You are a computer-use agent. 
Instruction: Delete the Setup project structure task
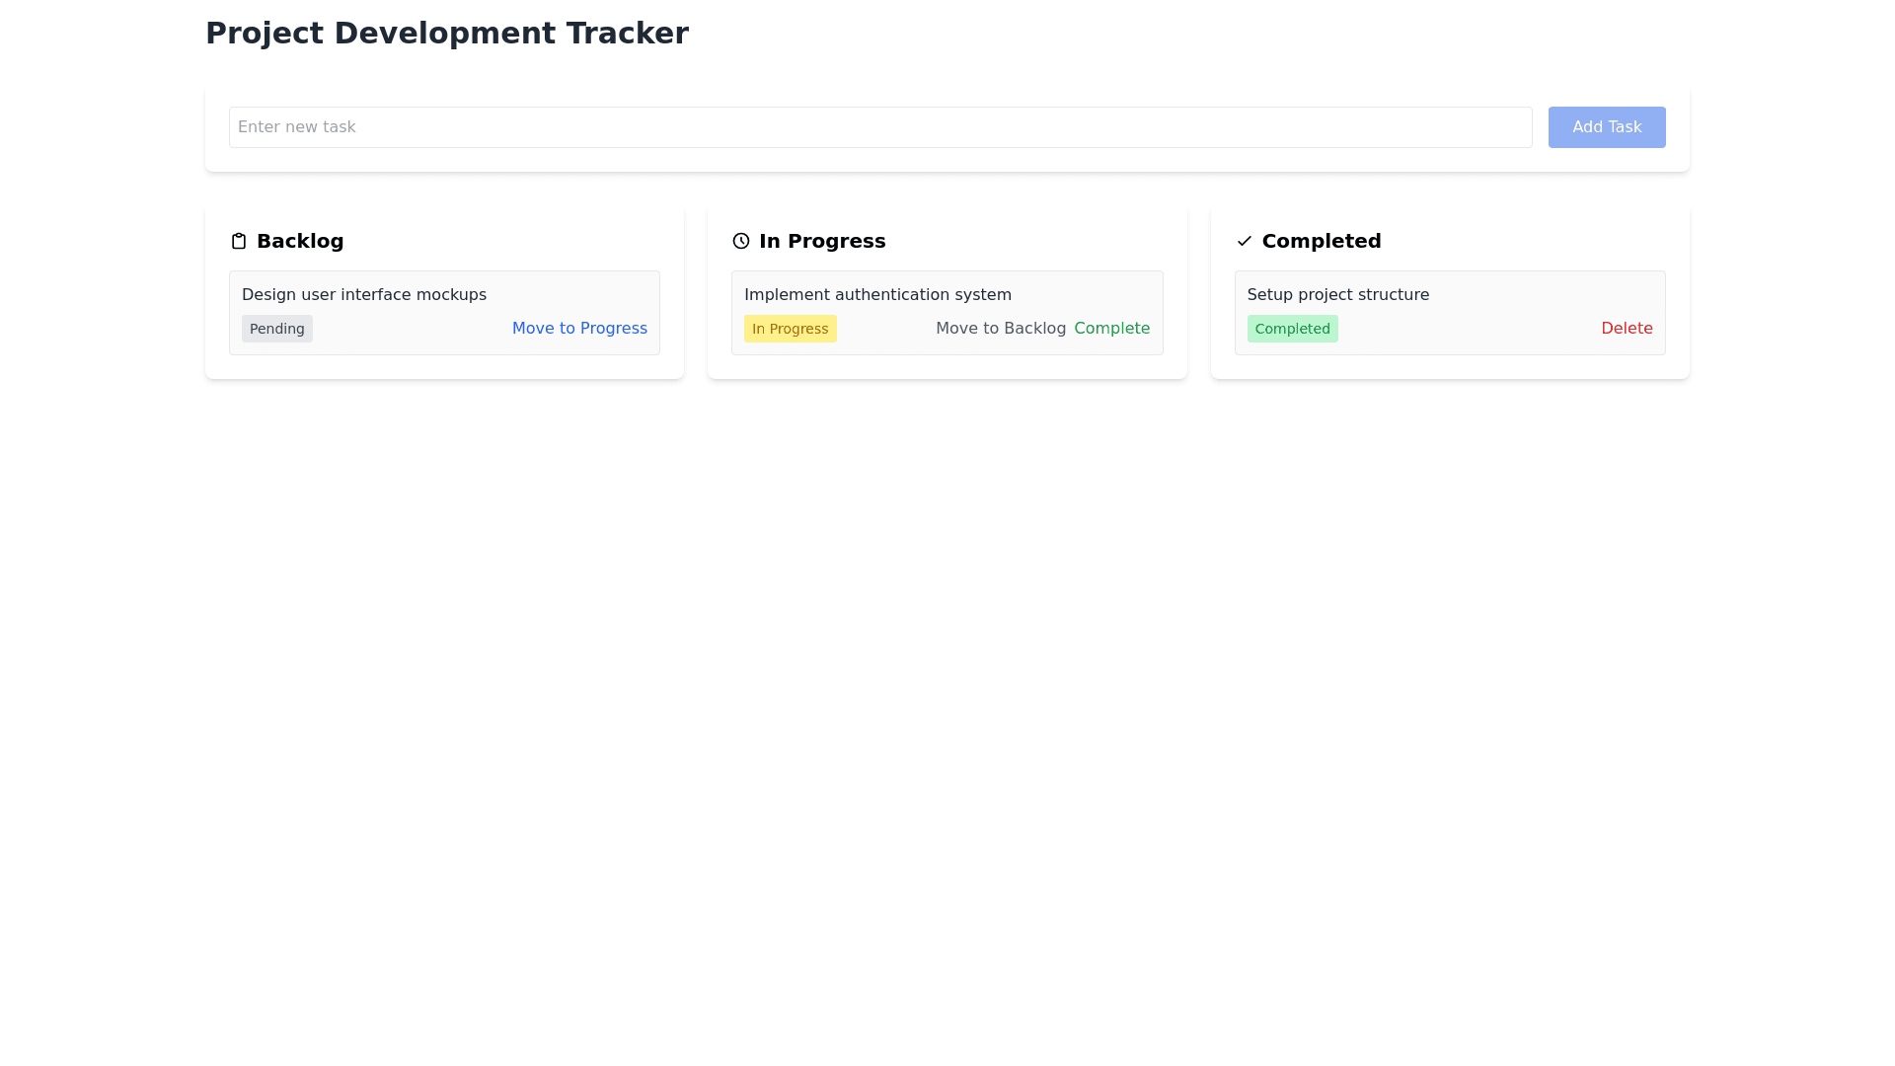[x=1626, y=329]
